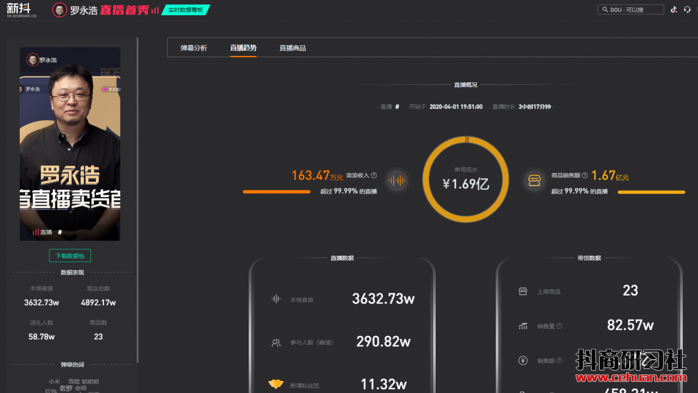Click the 罗永浩 name in the header
This screenshot has width=698, height=393.
point(83,10)
